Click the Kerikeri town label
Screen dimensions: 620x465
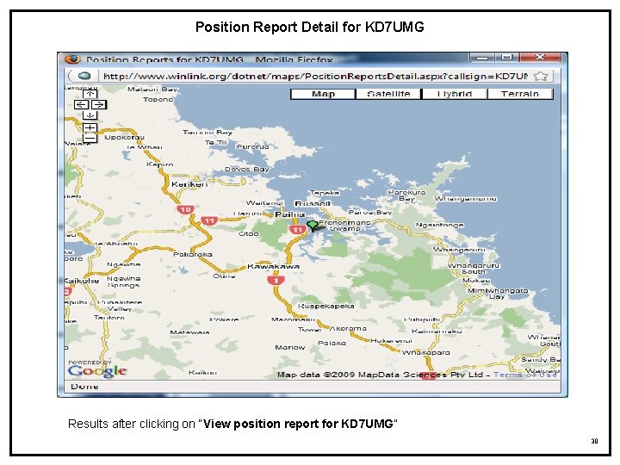pos(189,184)
